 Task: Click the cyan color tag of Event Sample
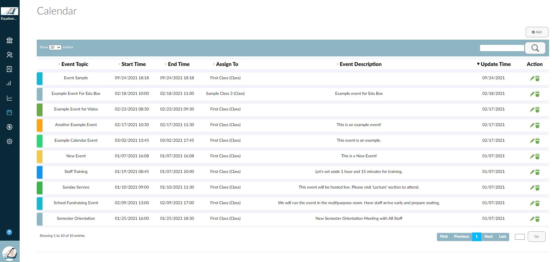click(x=40, y=78)
